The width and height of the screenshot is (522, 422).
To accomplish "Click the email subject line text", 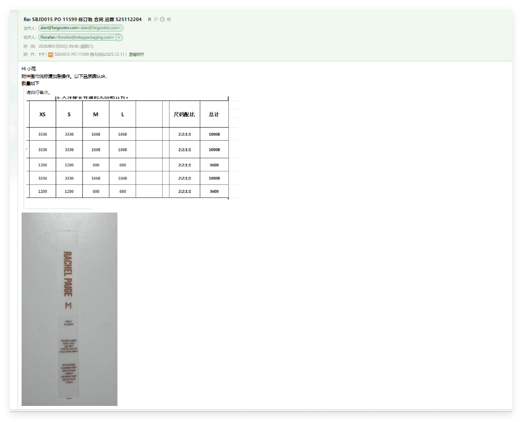I will [83, 20].
